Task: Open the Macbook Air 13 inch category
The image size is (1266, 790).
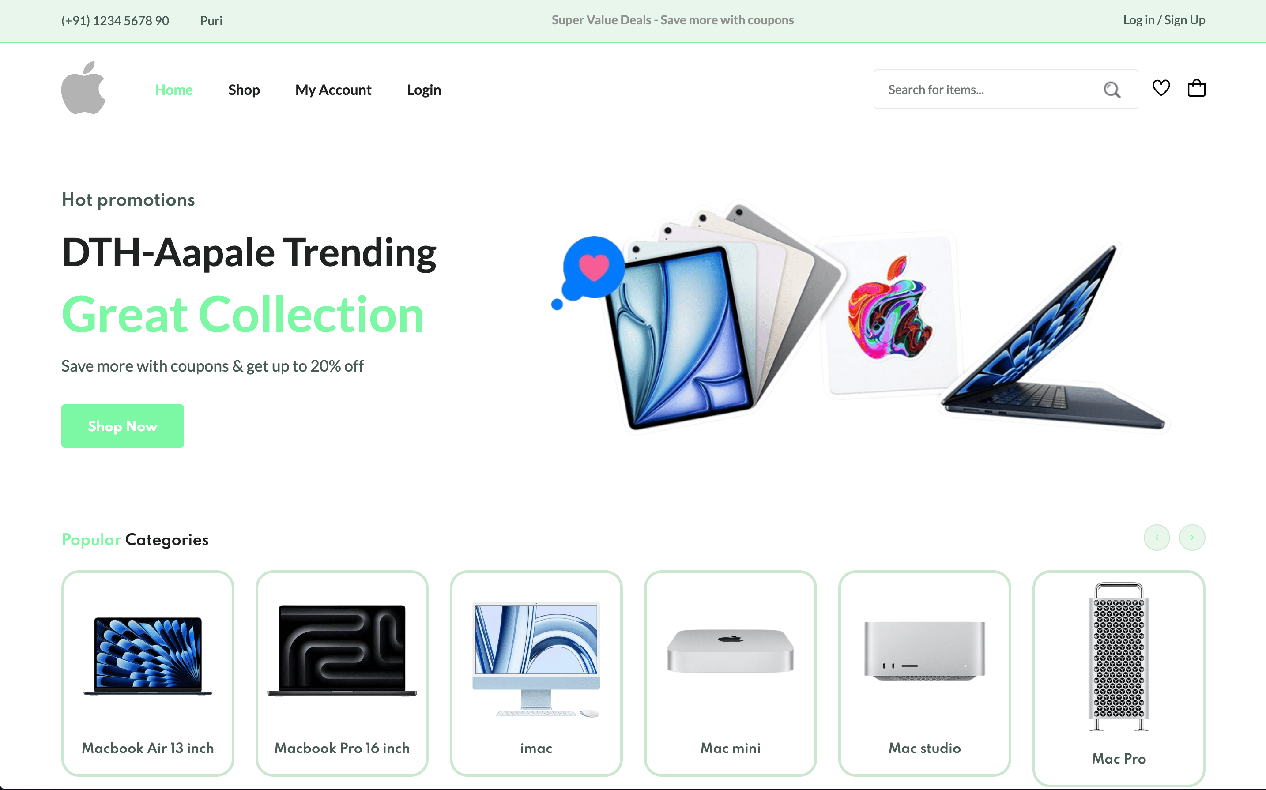Action: pos(148,673)
